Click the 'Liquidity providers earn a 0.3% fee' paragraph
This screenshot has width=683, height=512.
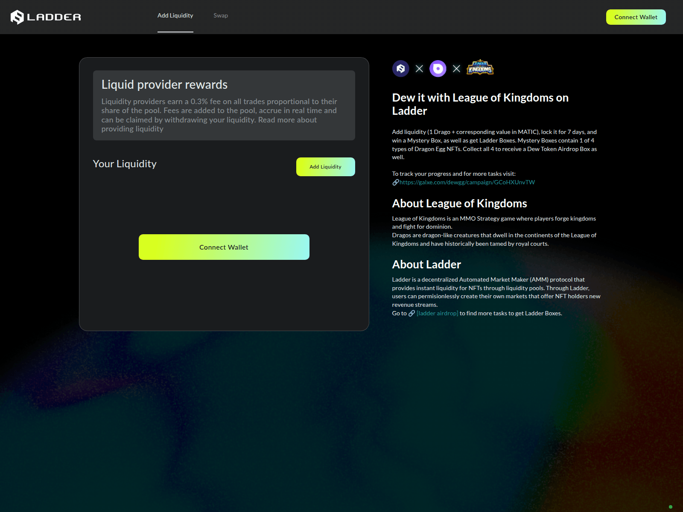click(x=219, y=115)
